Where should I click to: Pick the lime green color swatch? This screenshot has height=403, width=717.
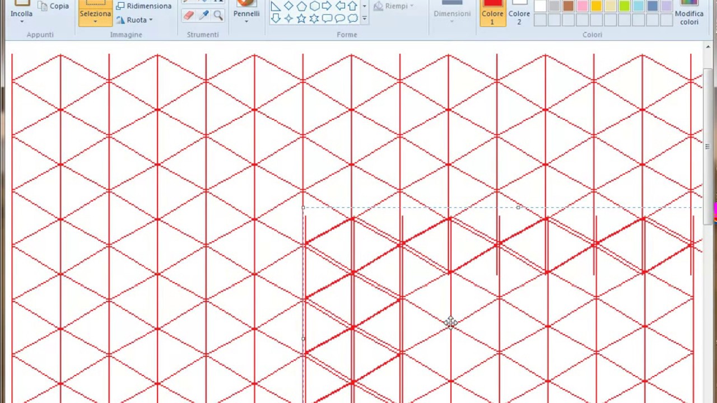624,6
